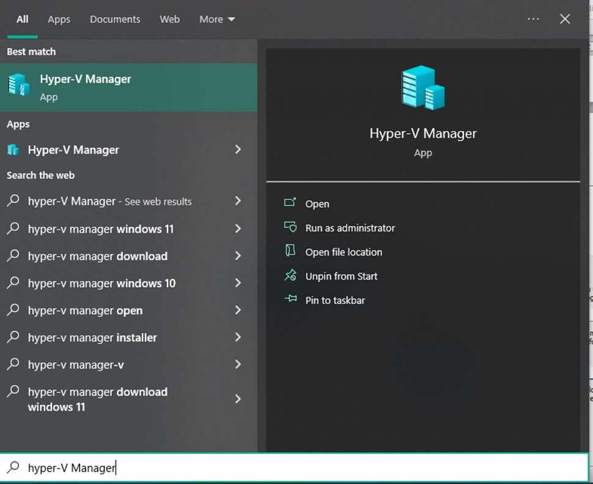Switch to the Apps tab
This screenshot has width=593, height=484.
[59, 19]
